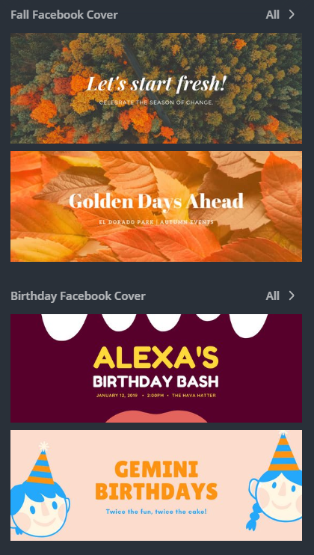Select the Golden Days Ahead leaf template
Screen dimensions: 314x555
pos(156,206)
